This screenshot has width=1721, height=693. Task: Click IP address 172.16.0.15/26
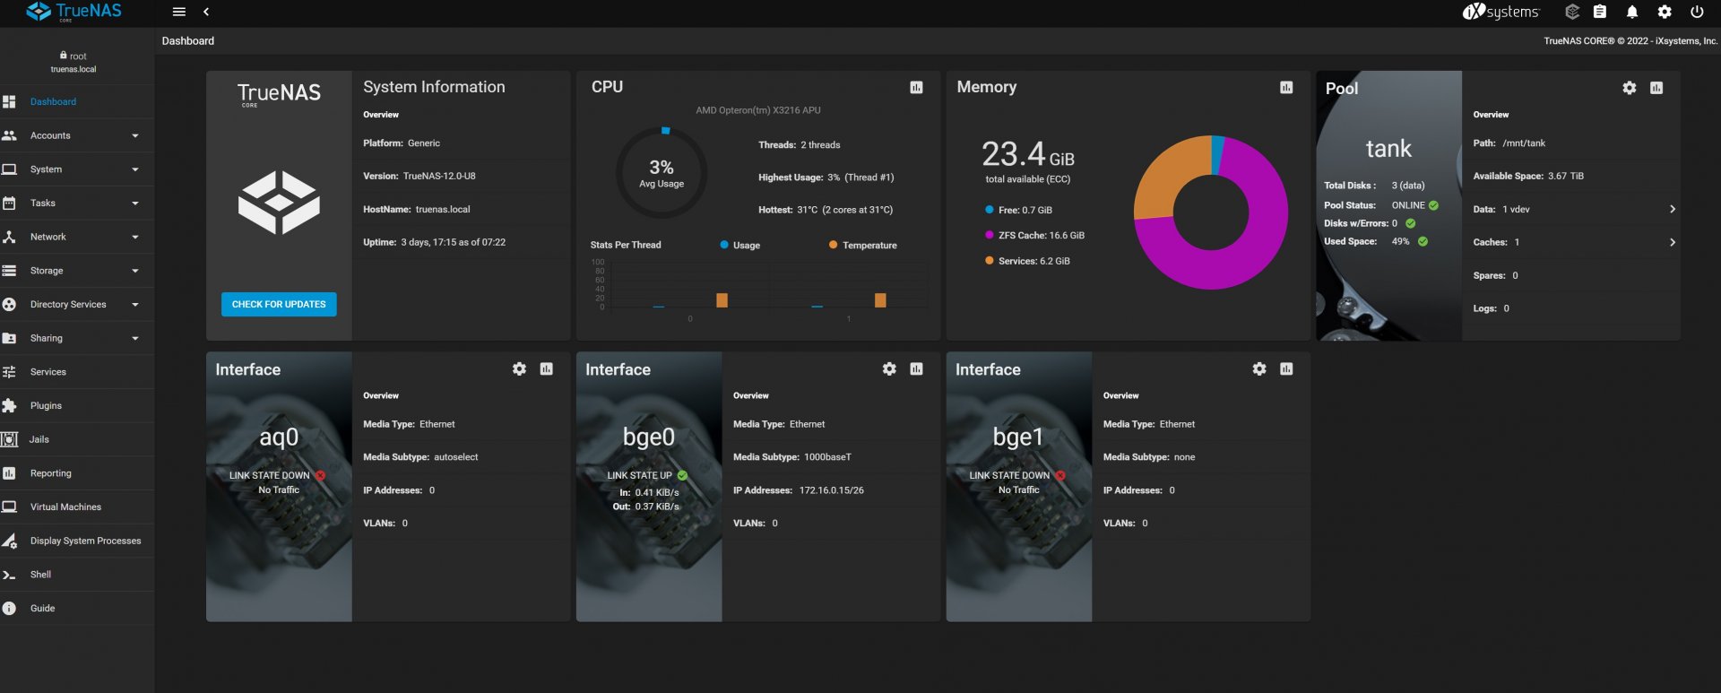pyautogui.click(x=832, y=491)
